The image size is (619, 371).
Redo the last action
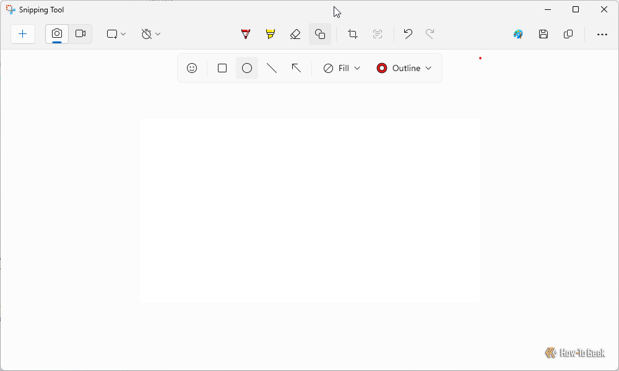[x=430, y=34]
